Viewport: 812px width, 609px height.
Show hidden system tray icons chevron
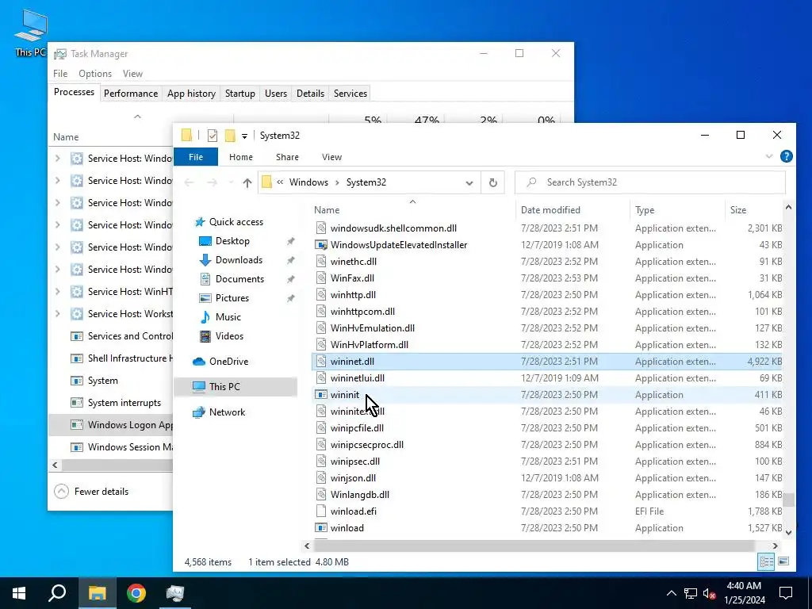(671, 593)
